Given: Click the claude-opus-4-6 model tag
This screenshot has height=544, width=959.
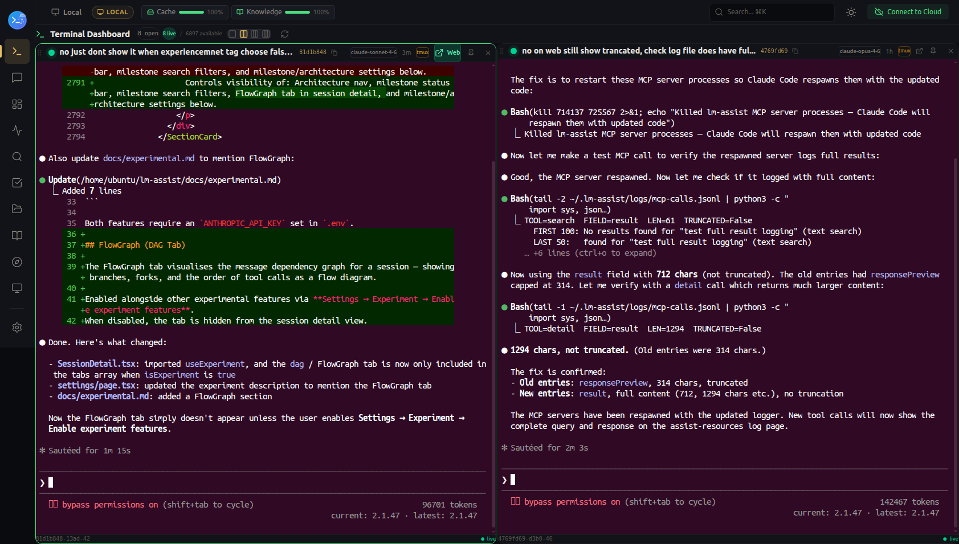Looking at the screenshot, I should tap(860, 51).
